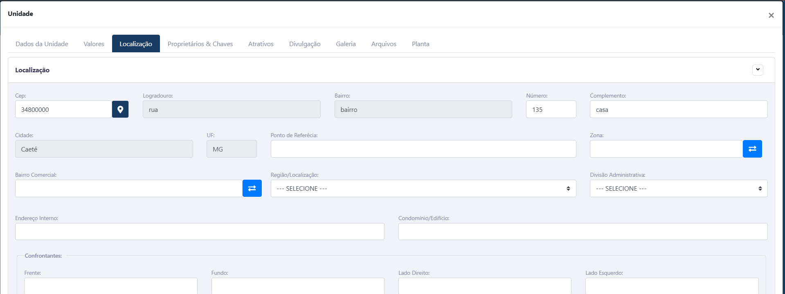Screen dimensions: 785x294
Task: Collapse the Localização panel chevron
Action: point(757,70)
